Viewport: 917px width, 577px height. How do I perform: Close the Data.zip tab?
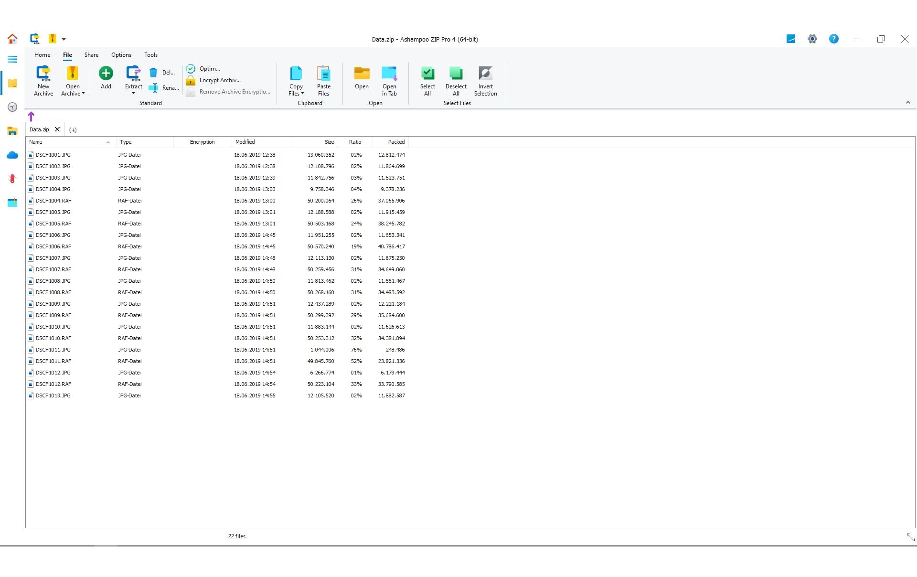[57, 129]
